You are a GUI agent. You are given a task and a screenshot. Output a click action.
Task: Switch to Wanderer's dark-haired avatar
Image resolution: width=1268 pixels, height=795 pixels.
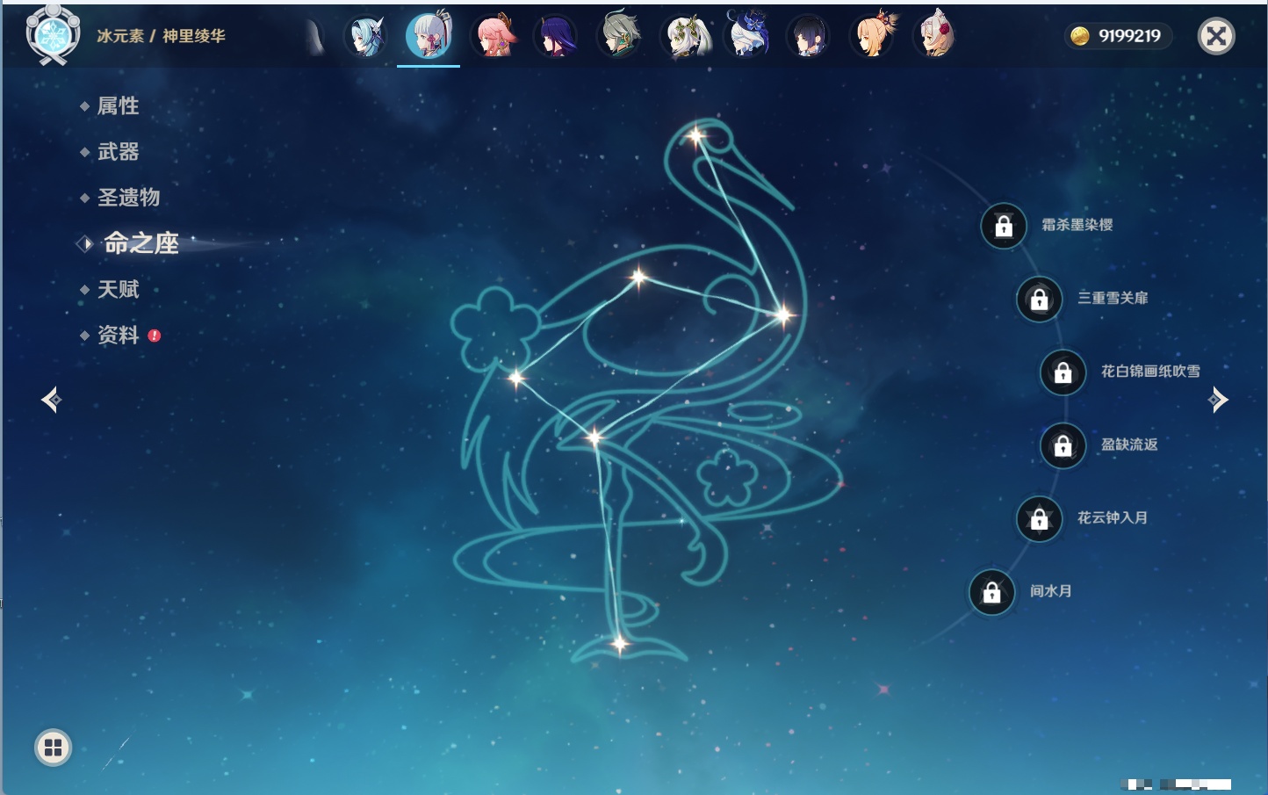pos(809,36)
